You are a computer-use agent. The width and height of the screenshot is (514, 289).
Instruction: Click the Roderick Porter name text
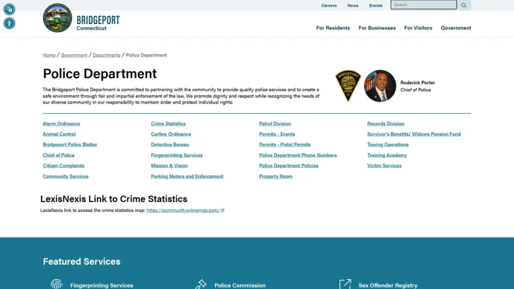[418, 82]
